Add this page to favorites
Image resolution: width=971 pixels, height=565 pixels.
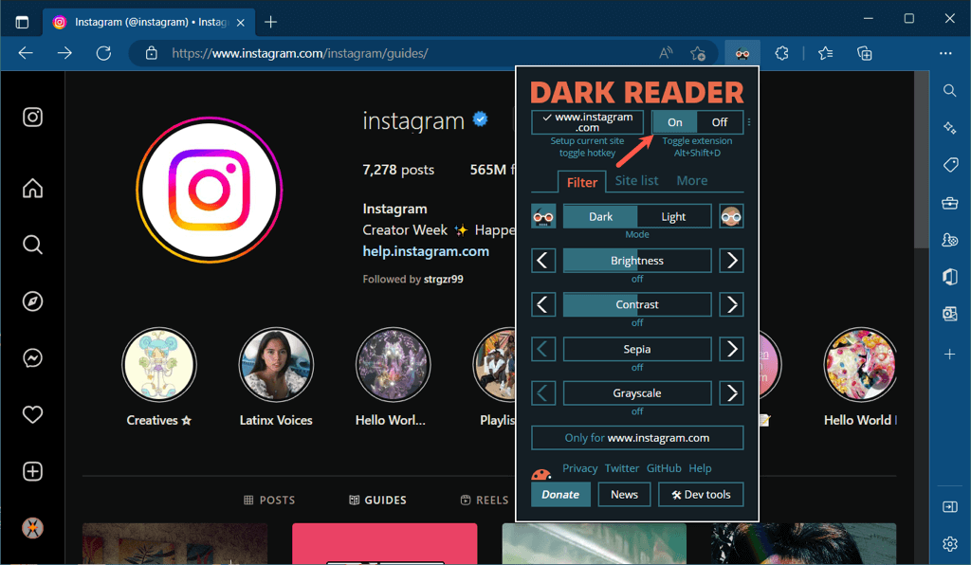[x=698, y=54]
